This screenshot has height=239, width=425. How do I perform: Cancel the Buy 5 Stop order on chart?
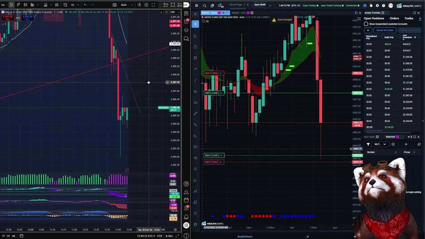(x=220, y=73)
